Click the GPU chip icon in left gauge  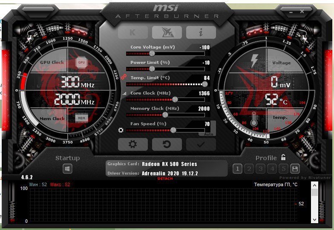(81, 62)
